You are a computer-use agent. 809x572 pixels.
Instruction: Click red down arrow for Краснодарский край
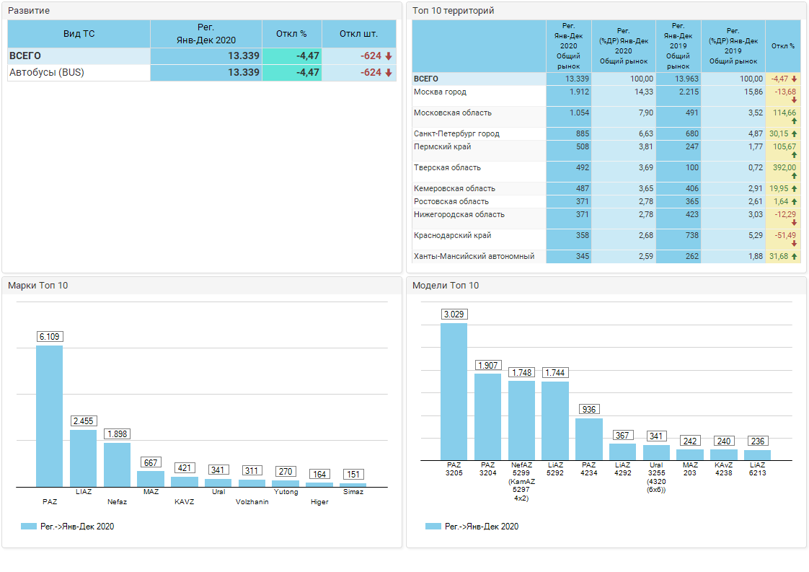[793, 244]
